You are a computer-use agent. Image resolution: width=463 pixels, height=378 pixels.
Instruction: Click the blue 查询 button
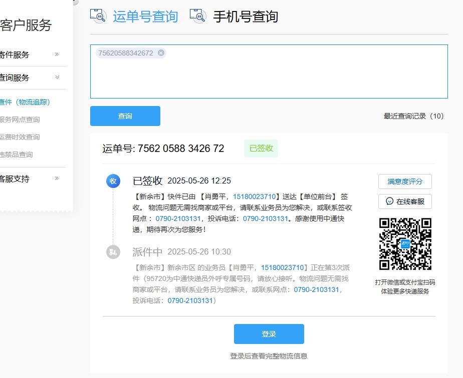[x=125, y=116]
